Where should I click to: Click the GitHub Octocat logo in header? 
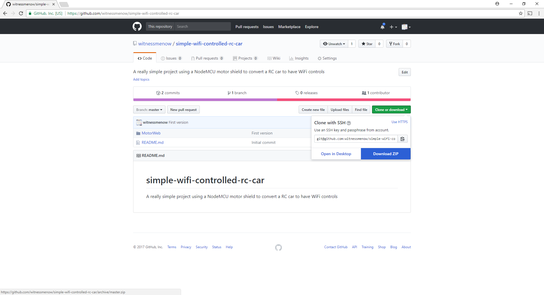click(137, 26)
